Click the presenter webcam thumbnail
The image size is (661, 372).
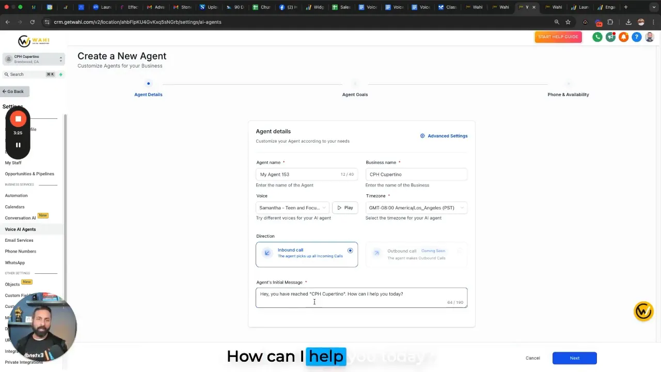click(42, 327)
